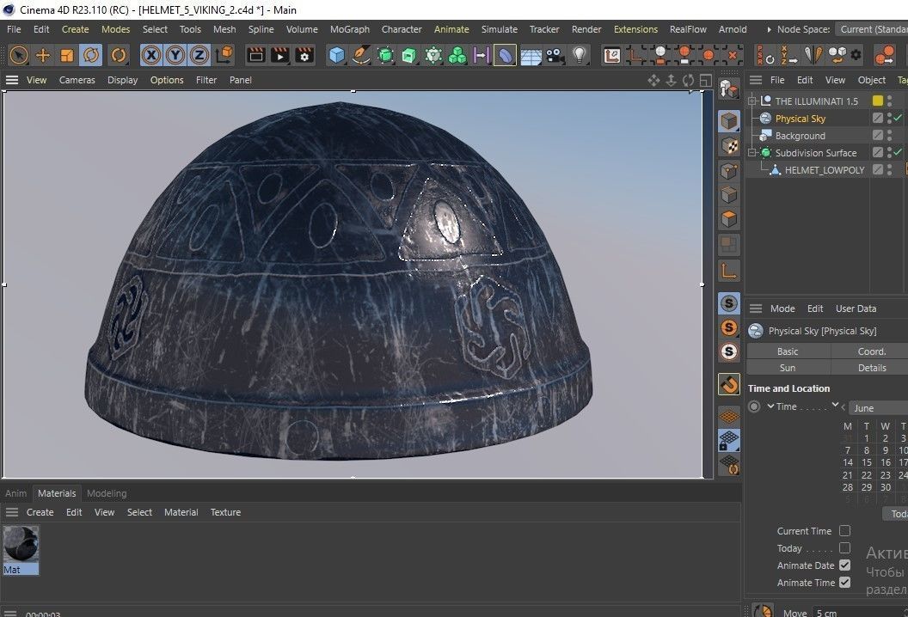Viewport: 908px width, 617px height.
Task: Open the viewport Filter menu
Action: (206, 80)
